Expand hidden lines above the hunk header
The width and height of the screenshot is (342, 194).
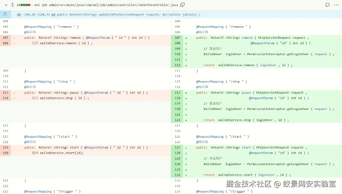(5, 14)
